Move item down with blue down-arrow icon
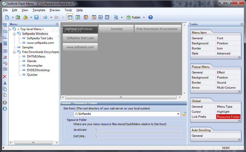This screenshot has height=152, width=246. pos(5,109)
